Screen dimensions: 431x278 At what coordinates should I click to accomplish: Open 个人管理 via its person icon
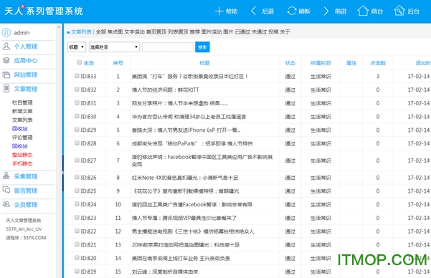tap(6, 46)
